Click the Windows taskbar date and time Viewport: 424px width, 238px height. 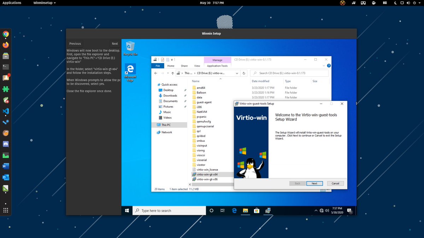[337, 210]
